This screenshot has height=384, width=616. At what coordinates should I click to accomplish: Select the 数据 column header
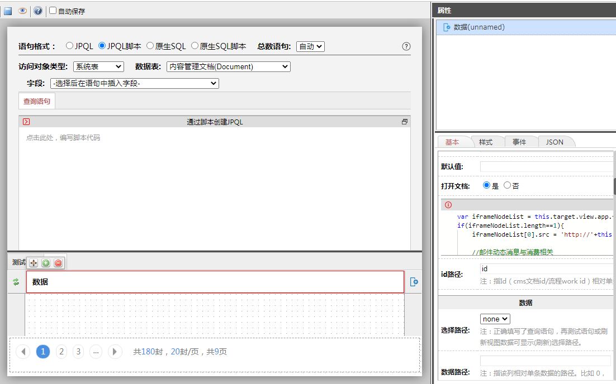(215, 282)
